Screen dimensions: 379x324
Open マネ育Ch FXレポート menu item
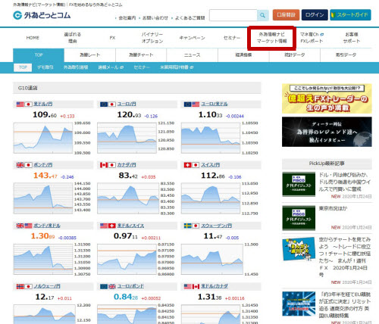click(312, 38)
